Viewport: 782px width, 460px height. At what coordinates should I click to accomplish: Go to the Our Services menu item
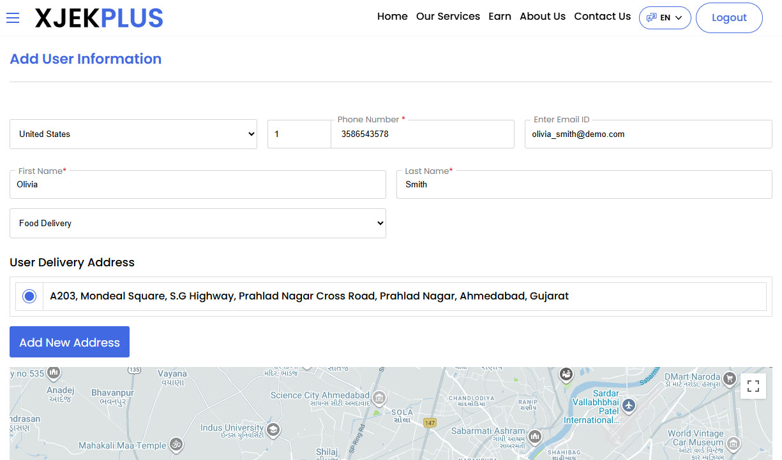pyautogui.click(x=447, y=17)
